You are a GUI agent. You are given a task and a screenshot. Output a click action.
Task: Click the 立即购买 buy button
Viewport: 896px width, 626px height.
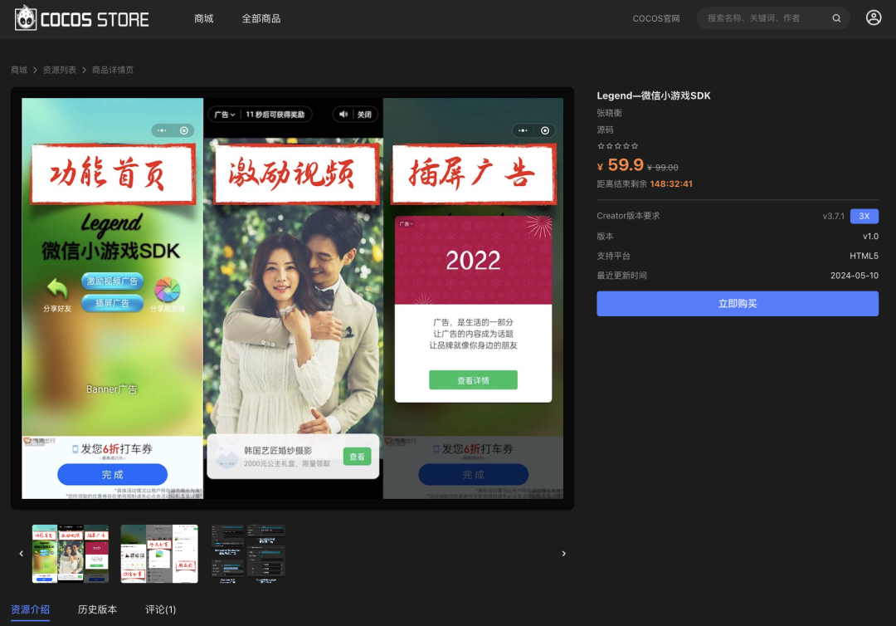pyautogui.click(x=738, y=304)
